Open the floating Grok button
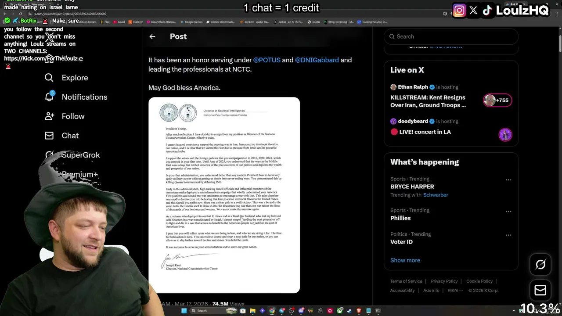This screenshot has width=562, height=316. [540, 264]
